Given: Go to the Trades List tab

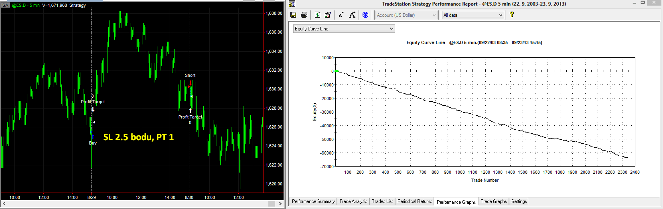Looking at the screenshot, I should tap(382, 201).
